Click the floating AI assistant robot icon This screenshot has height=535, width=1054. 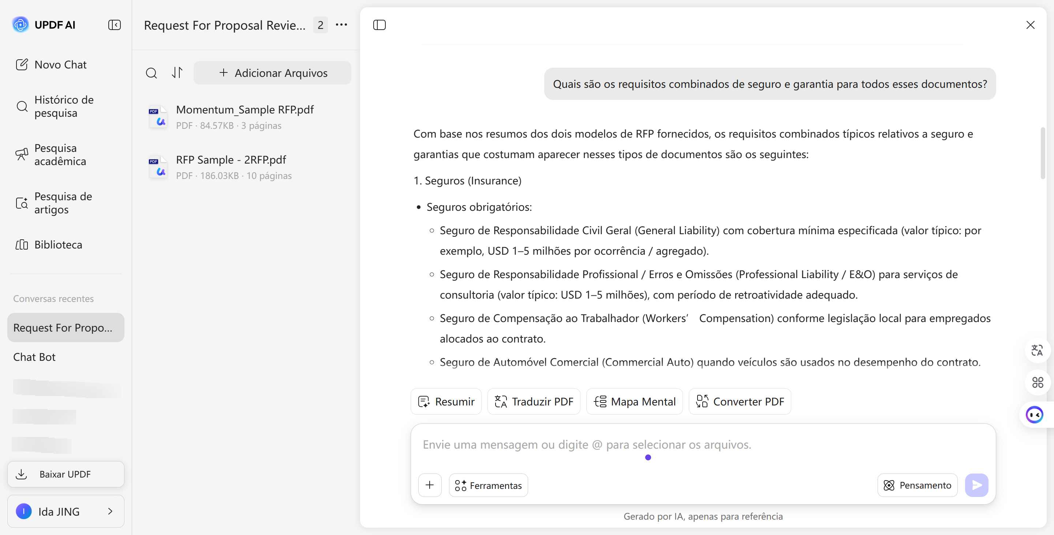(1035, 415)
